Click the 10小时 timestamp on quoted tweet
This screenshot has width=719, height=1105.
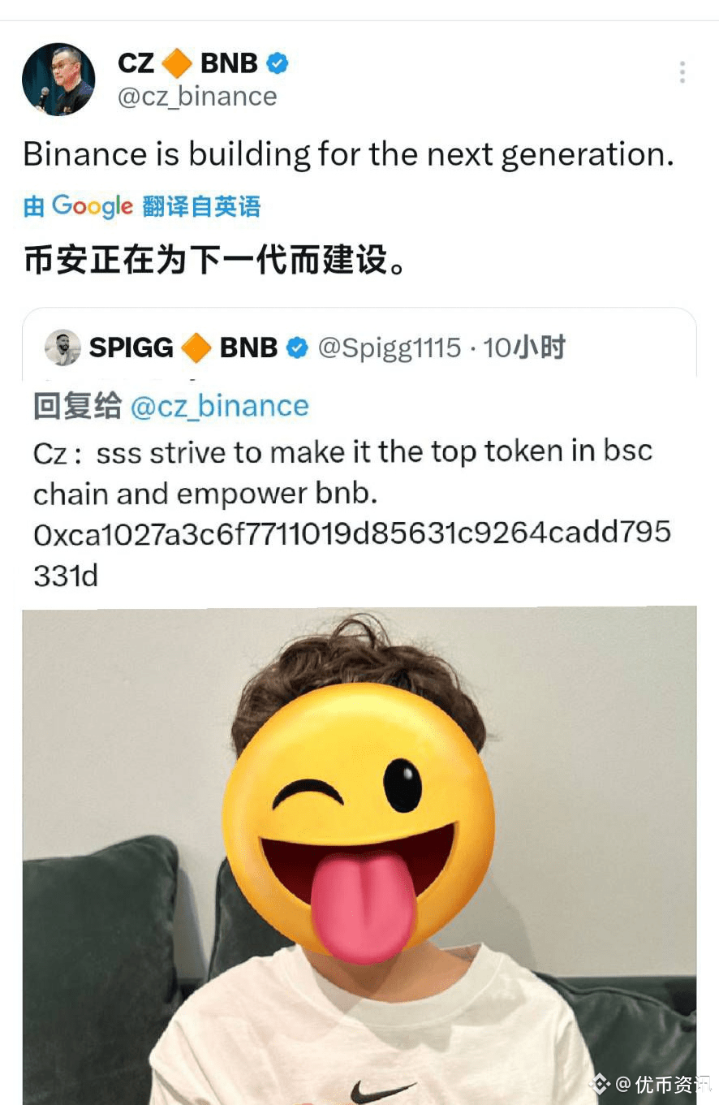(x=524, y=348)
